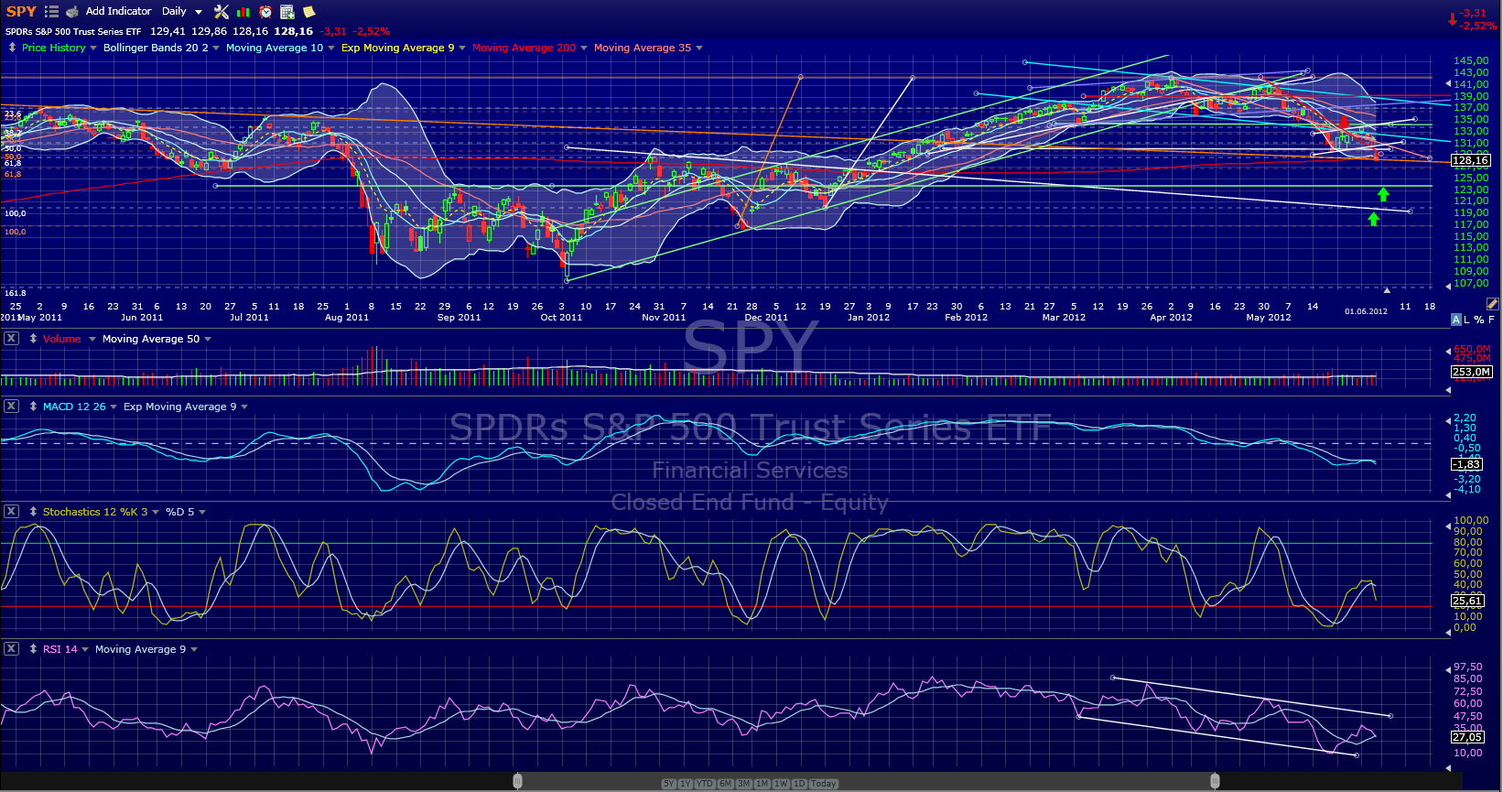Expand the MACD 12 26 dropdown
The image size is (1503, 792).
point(114,407)
